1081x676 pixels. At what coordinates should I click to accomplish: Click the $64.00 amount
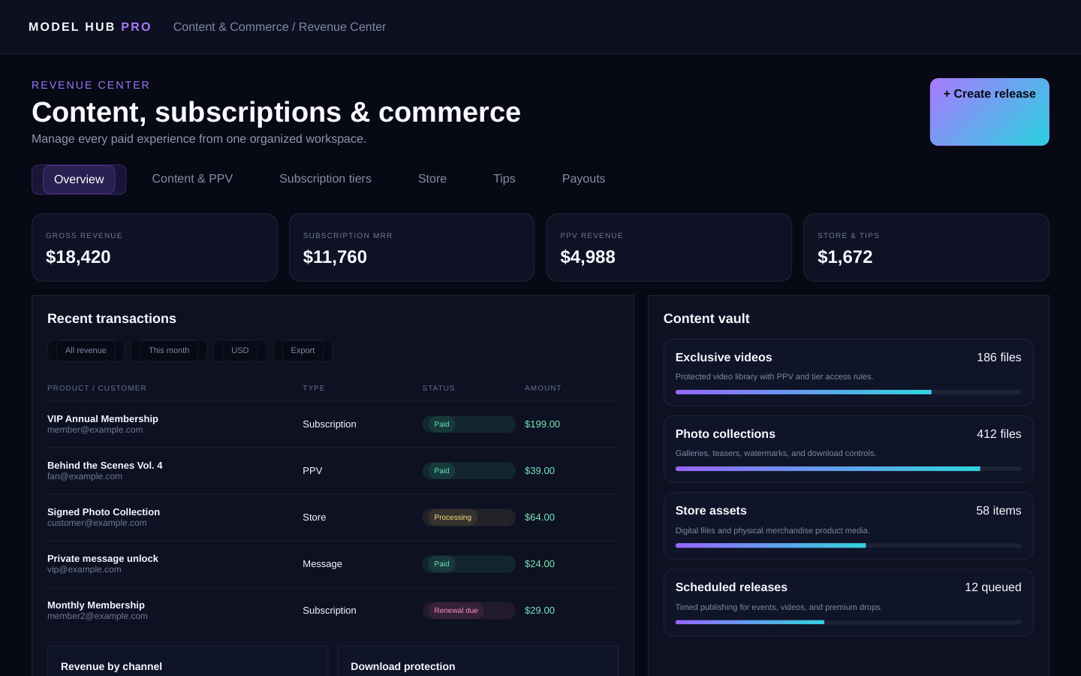pyautogui.click(x=540, y=518)
